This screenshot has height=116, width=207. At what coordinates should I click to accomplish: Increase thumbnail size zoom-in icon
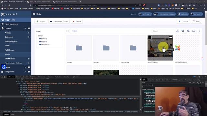188,31
